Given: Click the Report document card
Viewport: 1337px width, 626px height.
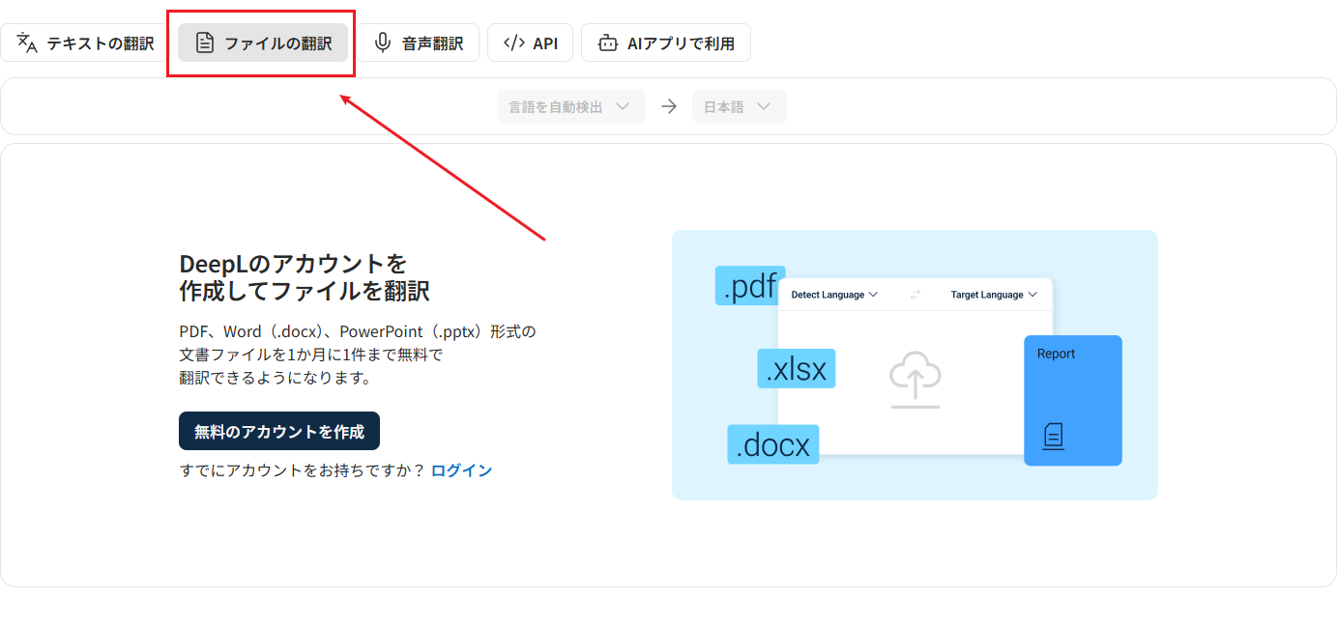Looking at the screenshot, I should tap(1073, 401).
